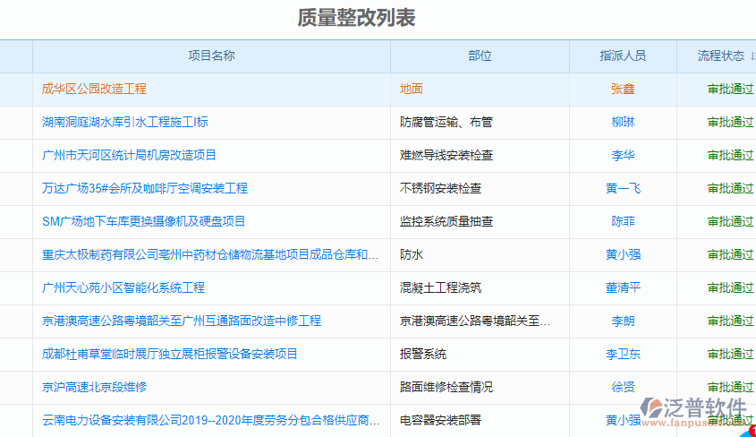Viewport: 756px width, 437px height.
Task: Select the 电容器安装部署 cell
Action: coord(440,420)
